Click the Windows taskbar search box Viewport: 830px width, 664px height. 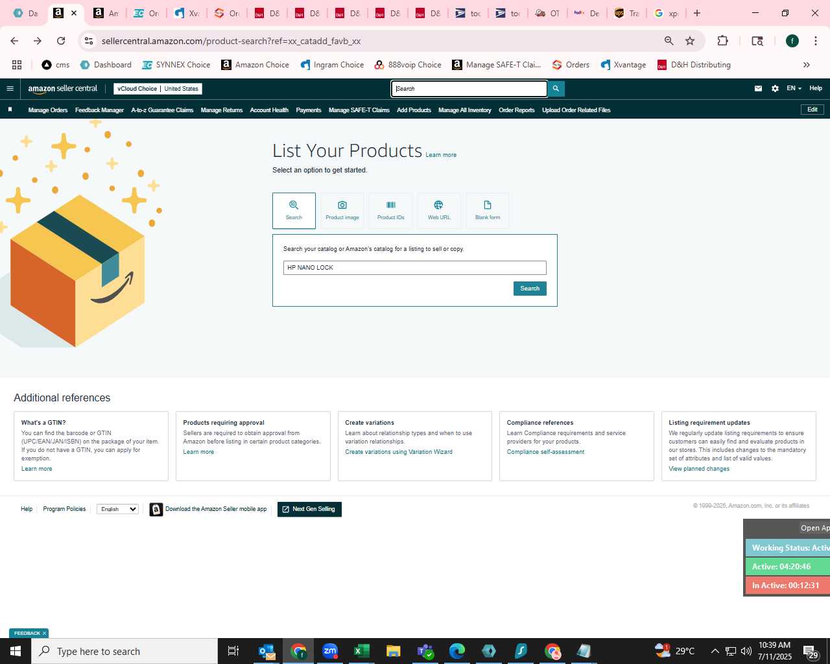coord(124,651)
